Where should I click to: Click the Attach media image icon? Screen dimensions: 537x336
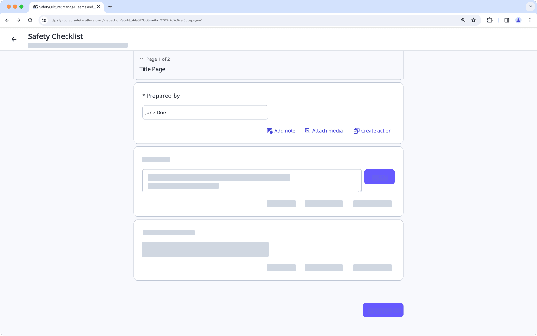pos(307,131)
